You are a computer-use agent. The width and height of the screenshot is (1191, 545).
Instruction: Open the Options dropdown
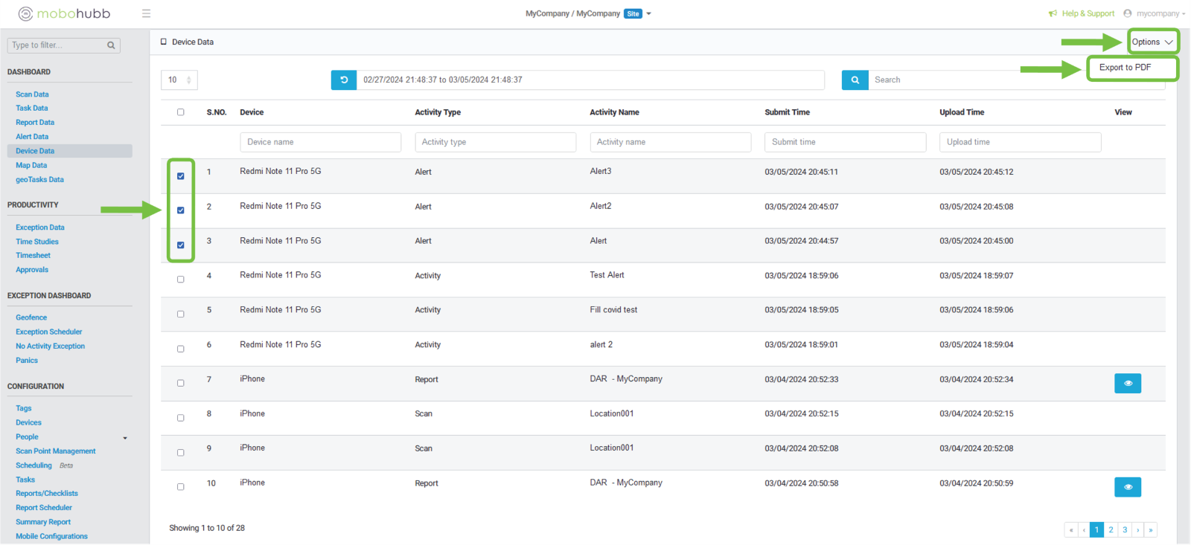point(1152,42)
